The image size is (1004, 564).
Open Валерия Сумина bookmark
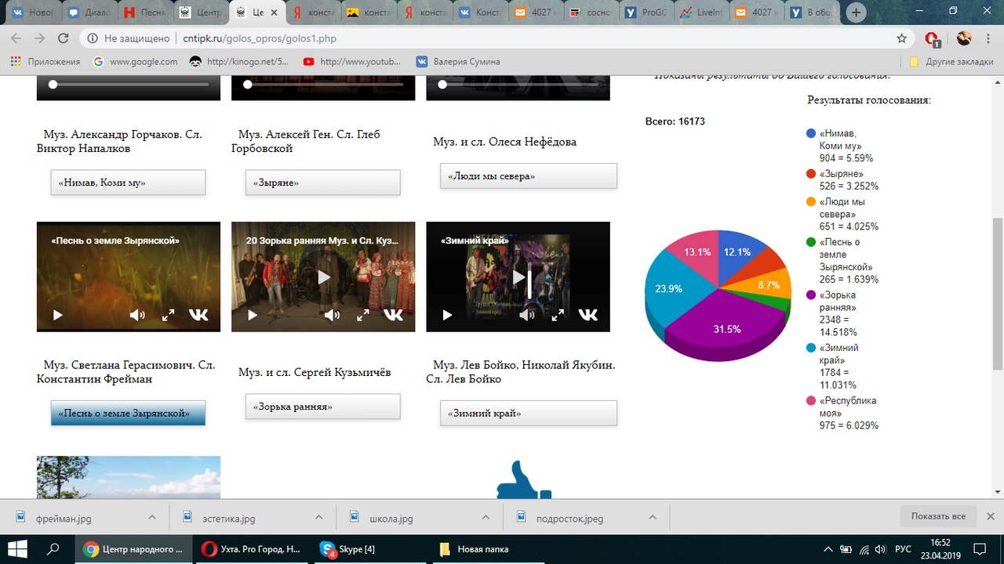[458, 61]
